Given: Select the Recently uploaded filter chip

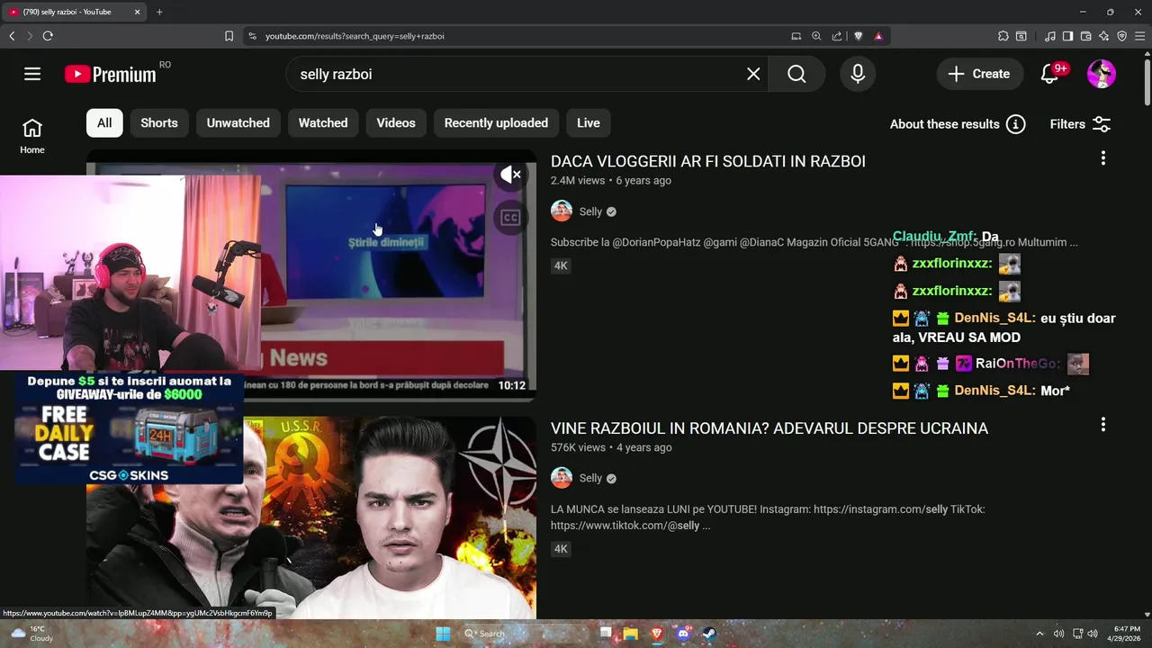Looking at the screenshot, I should pyautogui.click(x=496, y=123).
